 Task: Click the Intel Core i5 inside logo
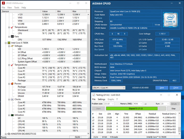point(171,20)
